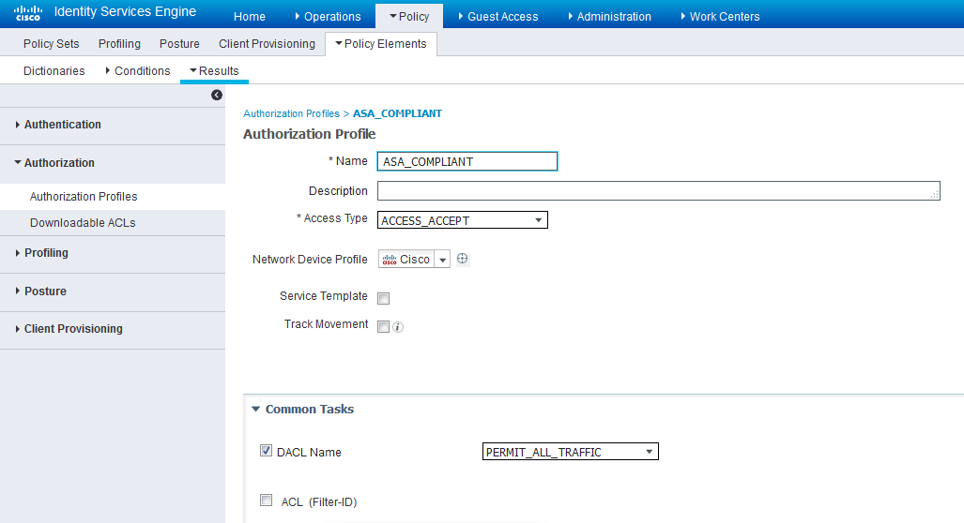
Task: Open the Results tab
Action: [214, 70]
